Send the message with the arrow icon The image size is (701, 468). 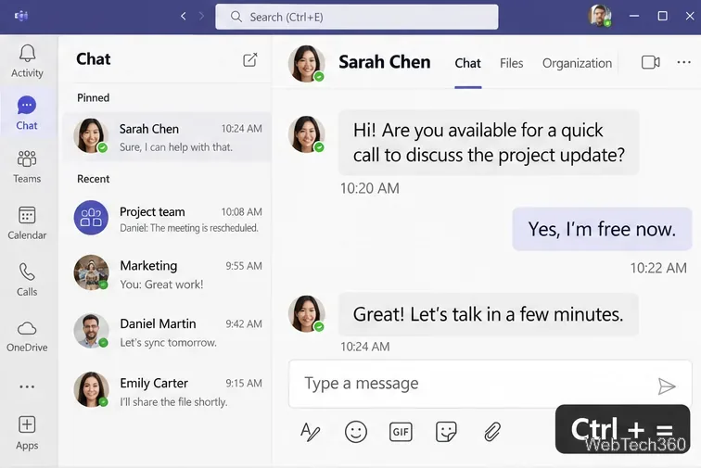[x=666, y=386]
